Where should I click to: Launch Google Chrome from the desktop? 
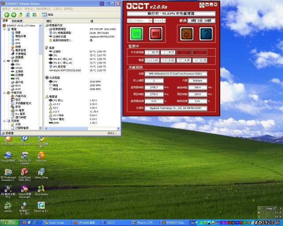[41, 142]
